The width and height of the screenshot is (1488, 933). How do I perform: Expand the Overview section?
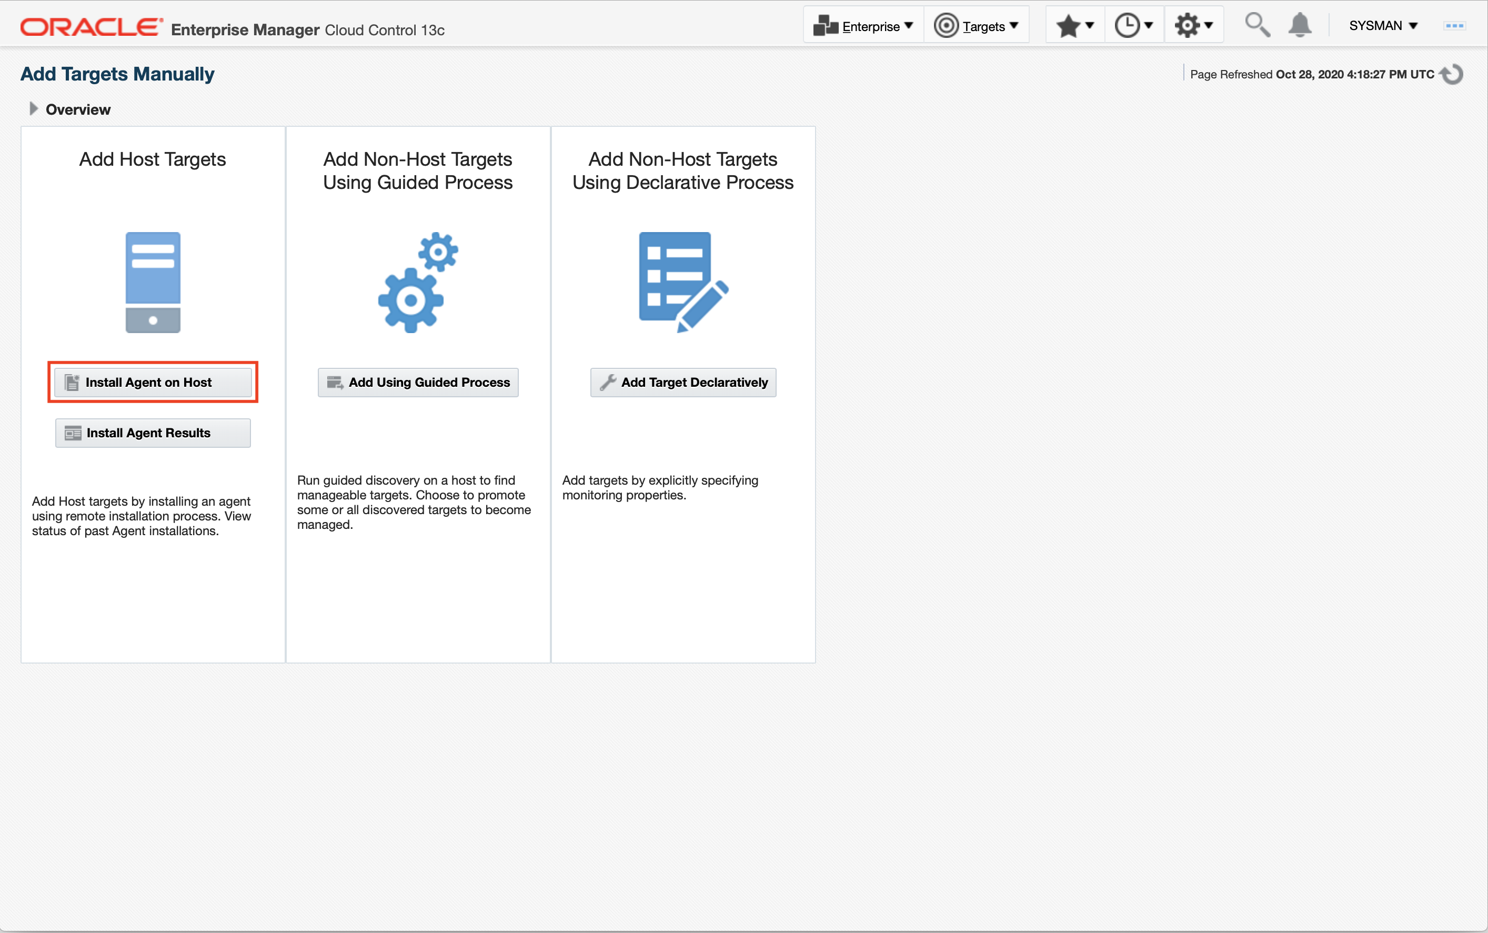[x=34, y=109]
